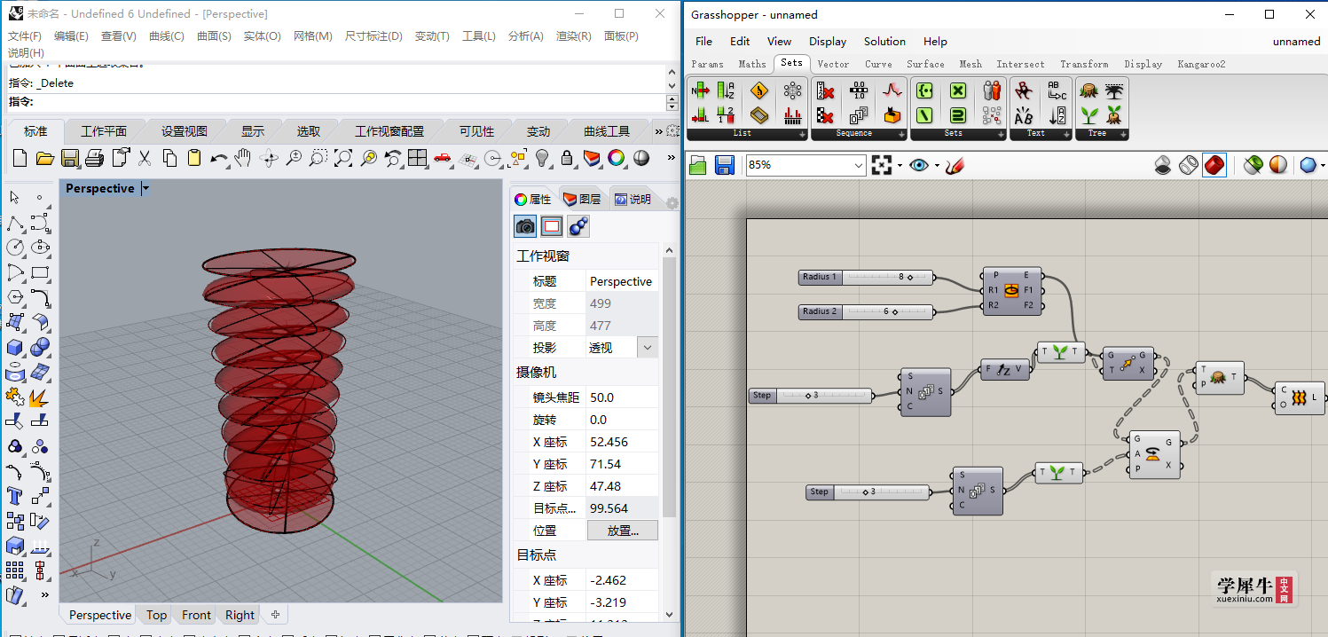Click the four-viewport layout icon
Viewport: 1328px width, 637px height.
(418, 158)
